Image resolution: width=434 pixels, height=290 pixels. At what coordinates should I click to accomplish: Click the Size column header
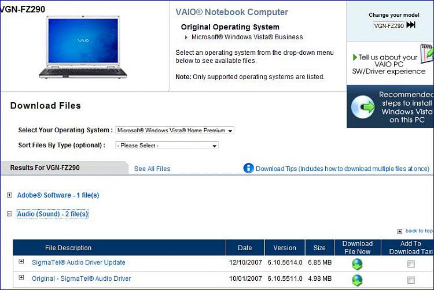pyautogui.click(x=319, y=247)
